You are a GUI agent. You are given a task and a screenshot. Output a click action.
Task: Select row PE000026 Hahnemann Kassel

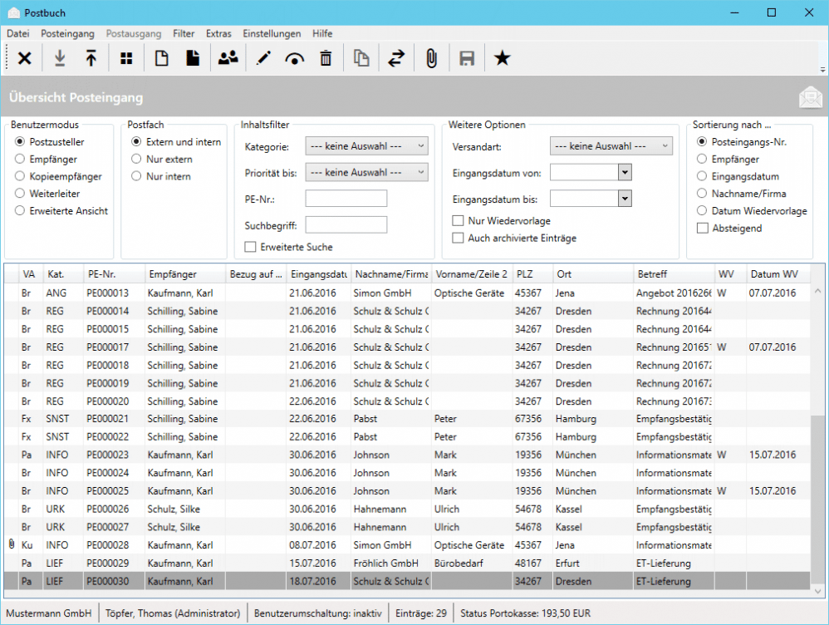click(x=407, y=509)
